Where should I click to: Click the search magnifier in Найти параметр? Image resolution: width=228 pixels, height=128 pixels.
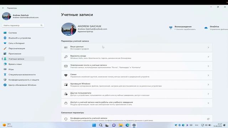(41, 25)
